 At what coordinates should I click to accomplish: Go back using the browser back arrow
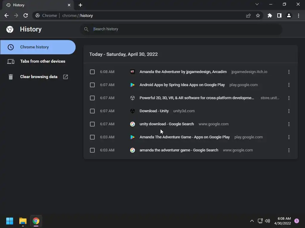tap(7, 15)
